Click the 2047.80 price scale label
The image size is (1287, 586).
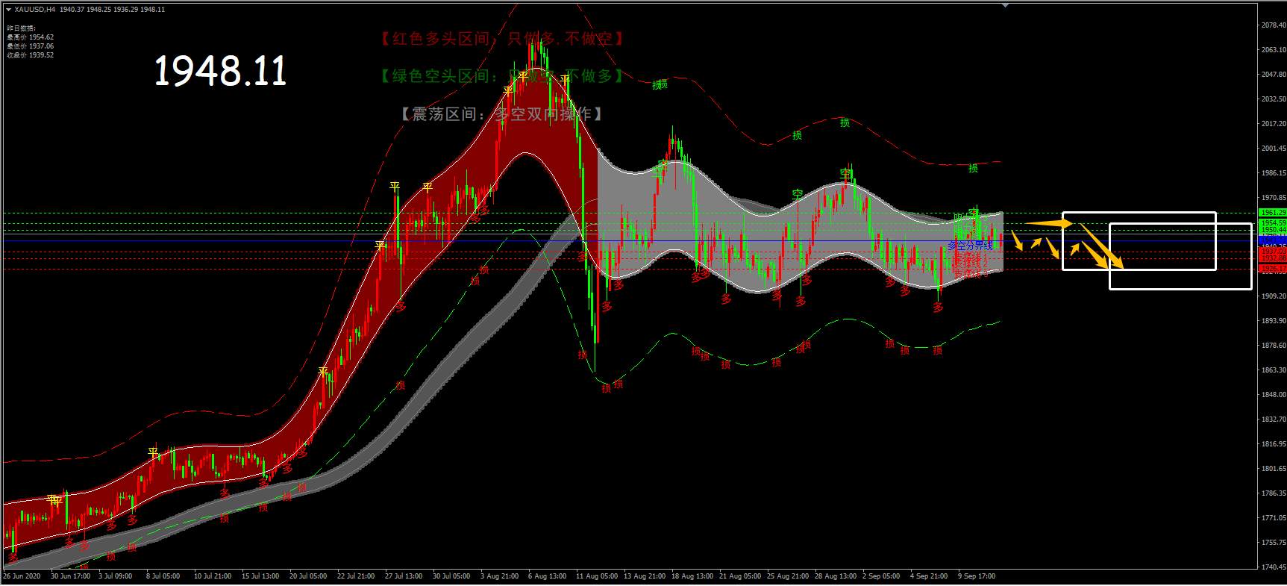point(1274,75)
